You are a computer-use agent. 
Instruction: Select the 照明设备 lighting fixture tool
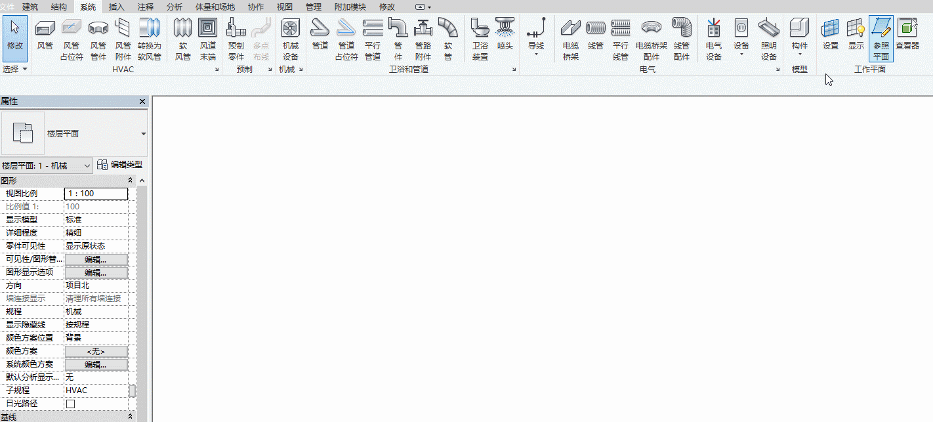(x=769, y=38)
